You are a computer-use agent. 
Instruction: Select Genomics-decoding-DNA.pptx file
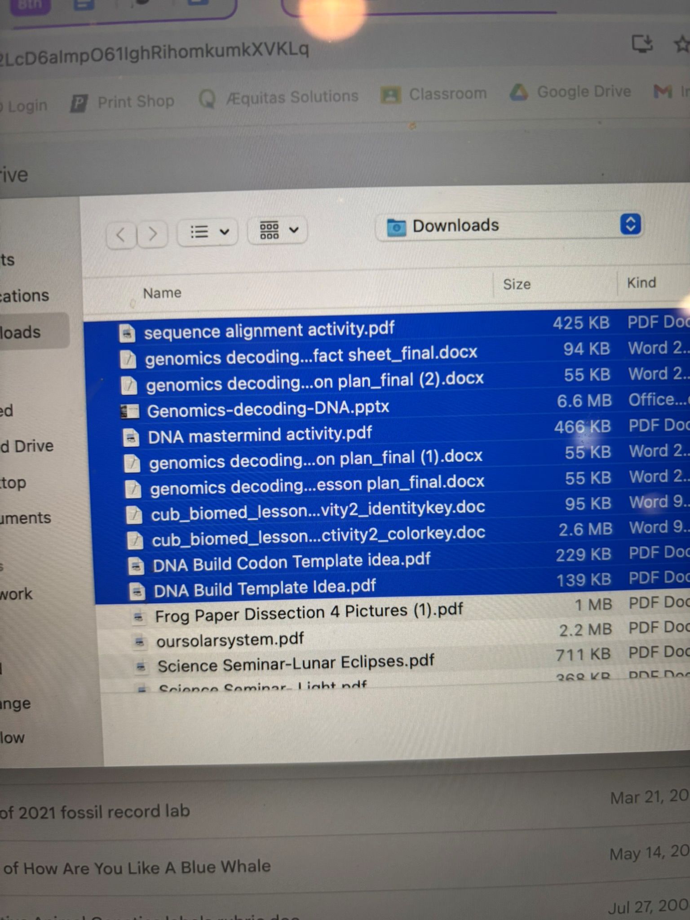point(268,408)
